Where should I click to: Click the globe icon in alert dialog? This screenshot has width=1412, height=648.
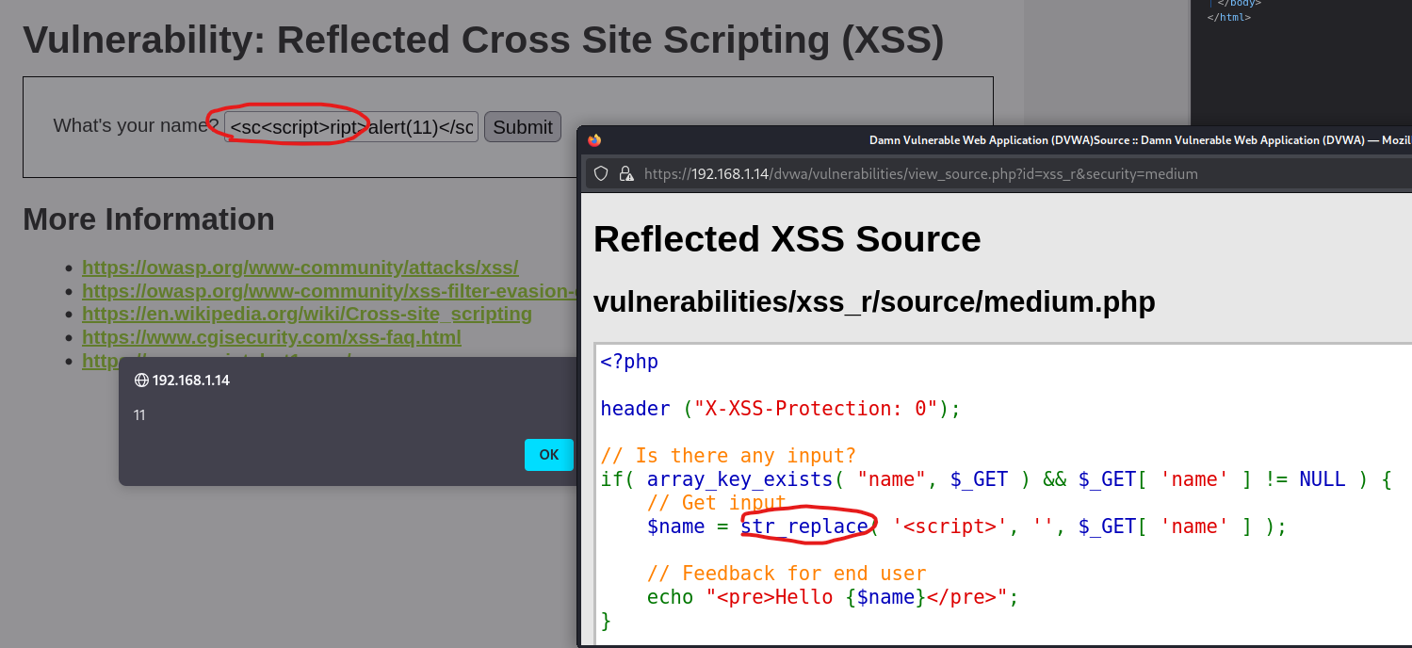[141, 381]
